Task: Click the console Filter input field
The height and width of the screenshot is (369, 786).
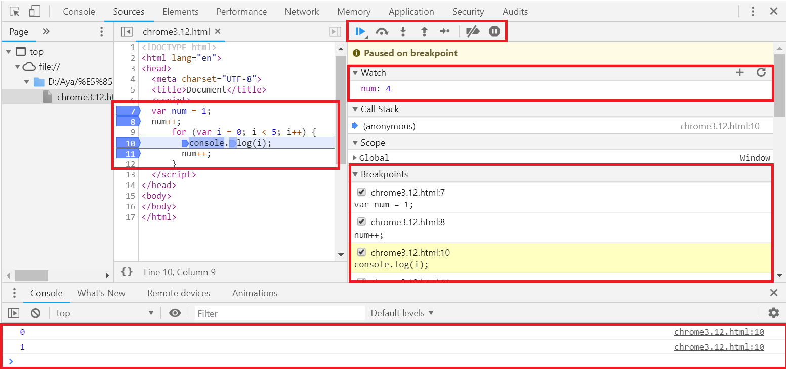Action: pyautogui.click(x=279, y=313)
